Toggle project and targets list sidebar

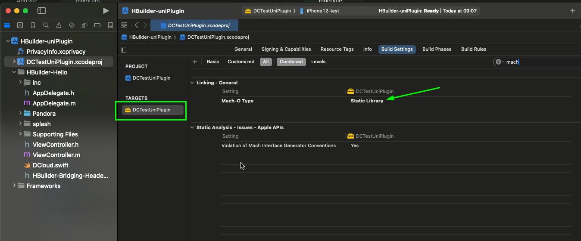point(124,49)
